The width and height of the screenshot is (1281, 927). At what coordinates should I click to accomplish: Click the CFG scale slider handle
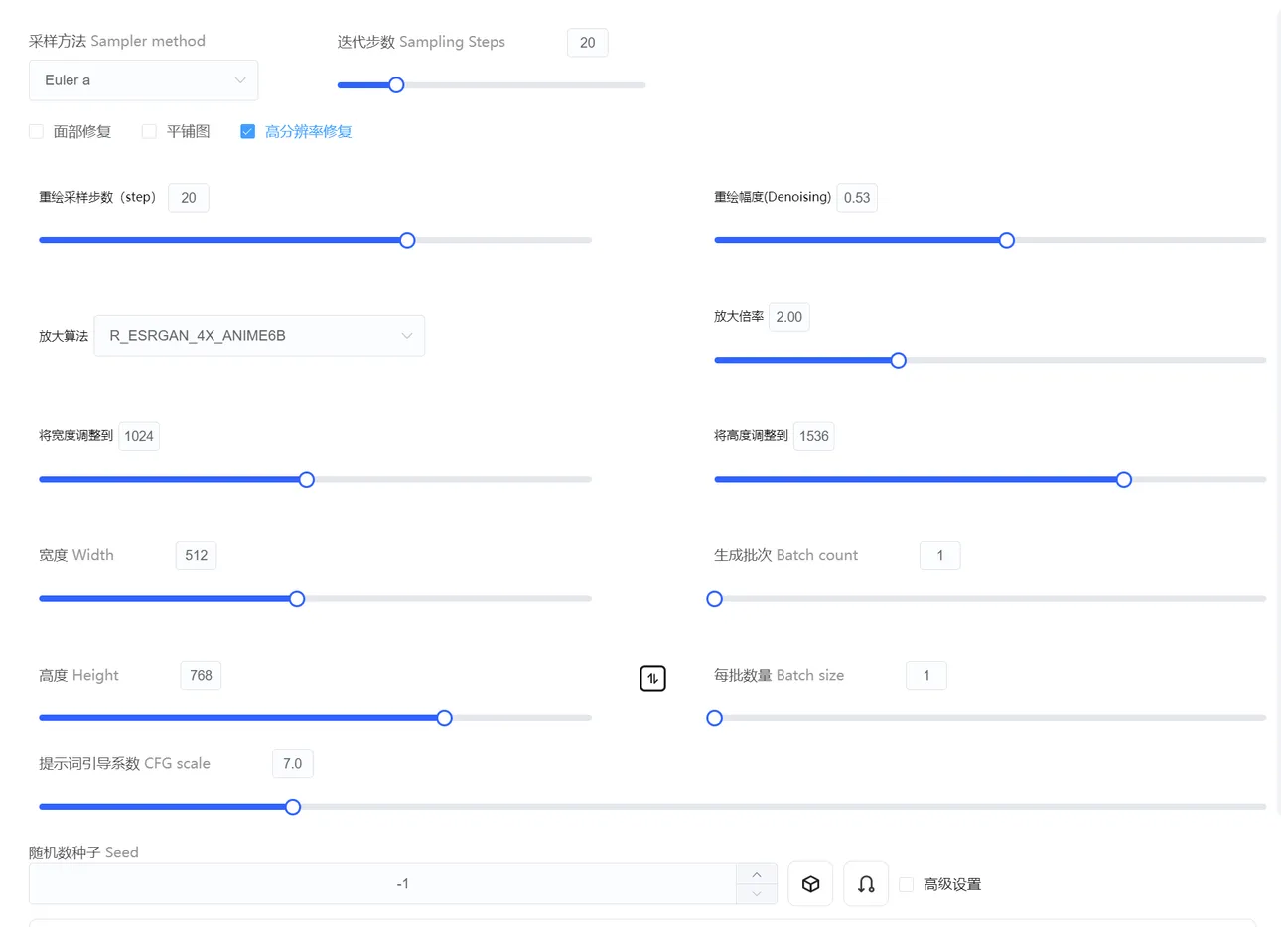point(293,807)
